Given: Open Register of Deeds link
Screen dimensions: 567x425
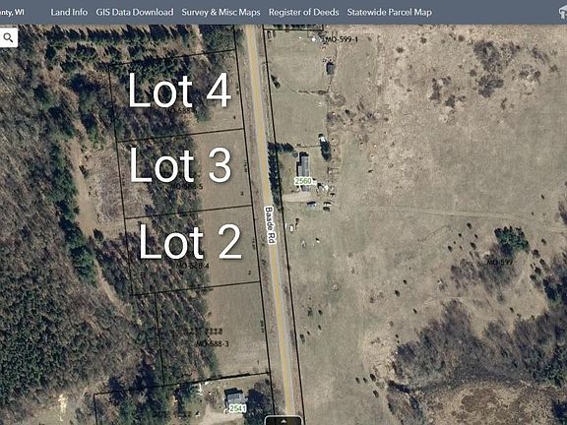Looking at the screenshot, I should 304,12.
